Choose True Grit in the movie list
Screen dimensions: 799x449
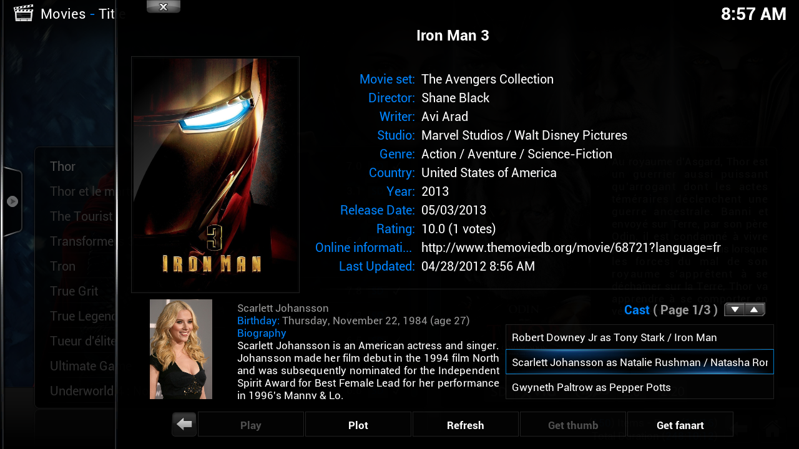click(74, 291)
